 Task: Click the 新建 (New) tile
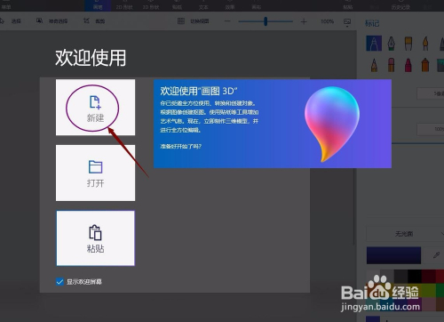point(95,108)
